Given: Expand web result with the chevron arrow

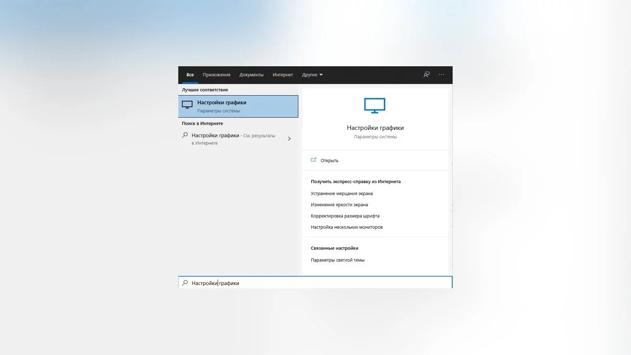Looking at the screenshot, I should tap(289, 139).
